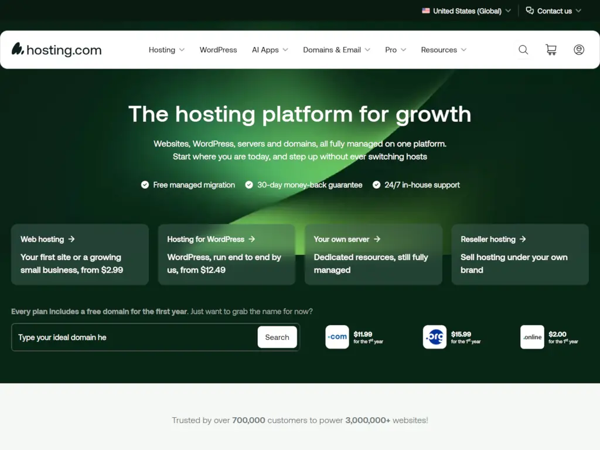
Task: Click the arrow next to Hosting for WordPress
Action: pos(252,239)
